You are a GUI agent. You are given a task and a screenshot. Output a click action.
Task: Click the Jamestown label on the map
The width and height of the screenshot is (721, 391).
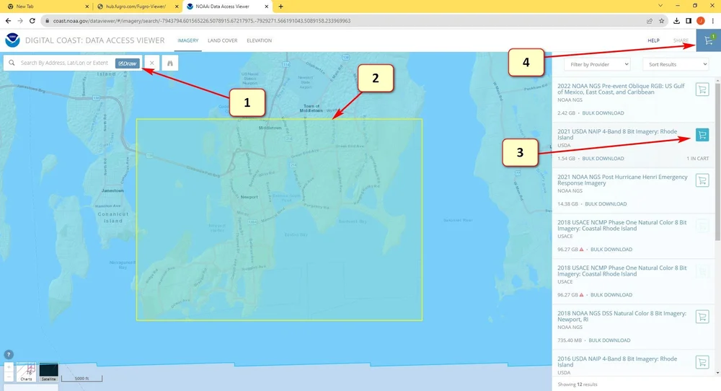pyautogui.click(x=112, y=190)
